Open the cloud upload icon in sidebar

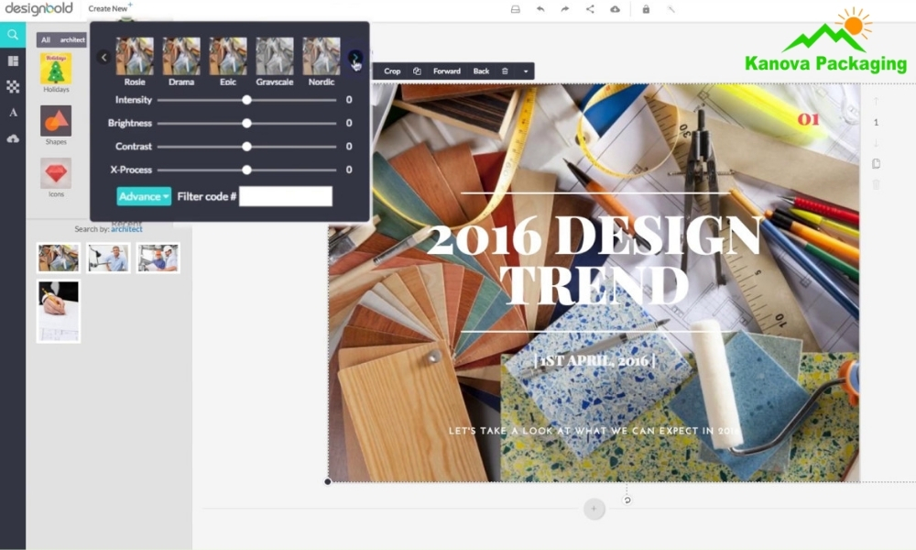[x=13, y=138]
